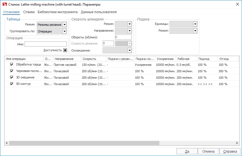Switch to Данные пользователя tab

click(x=99, y=12)
